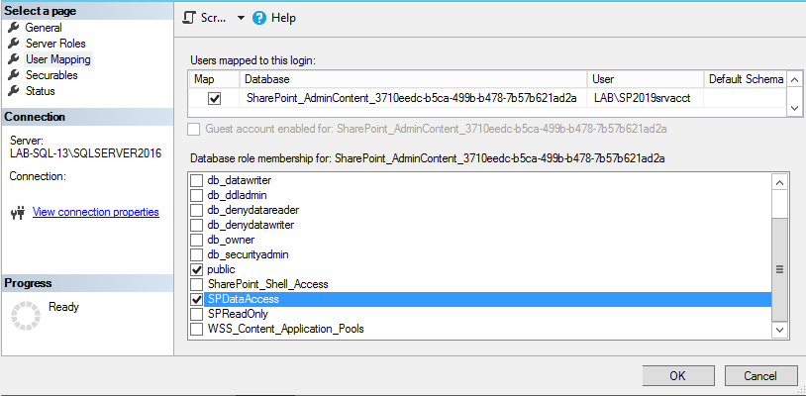Screen dimensions: 806x396
Task: Select the LAB\SP2019srvacct user cell
Action: 646,98
